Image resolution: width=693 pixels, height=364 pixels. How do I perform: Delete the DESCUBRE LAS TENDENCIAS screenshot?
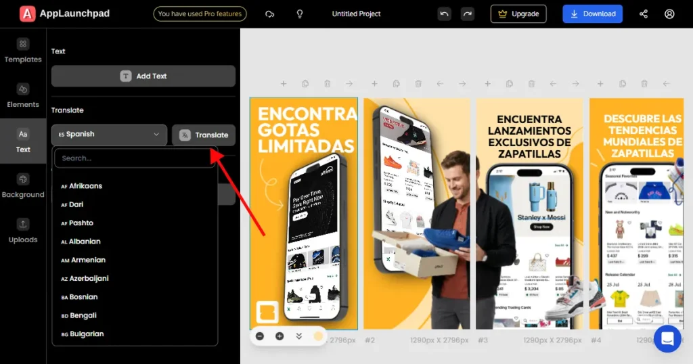pos(644,83)
